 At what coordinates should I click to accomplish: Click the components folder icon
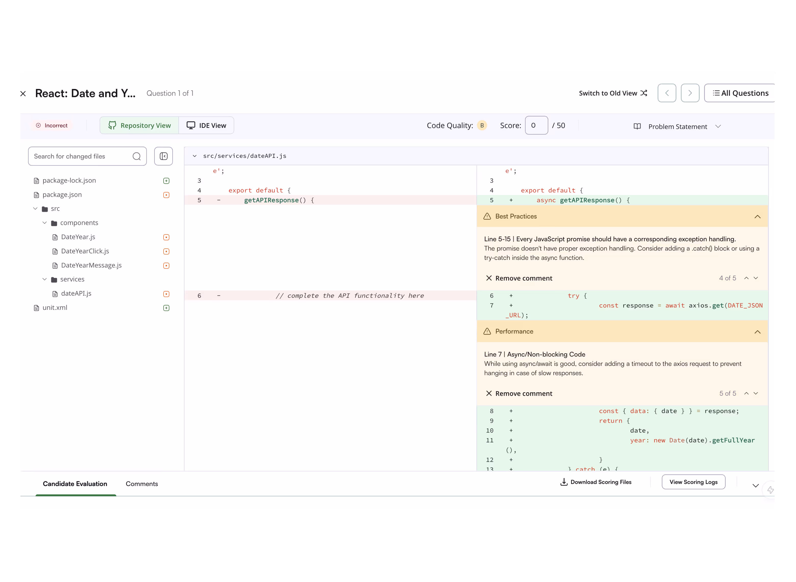coord(54,223)
